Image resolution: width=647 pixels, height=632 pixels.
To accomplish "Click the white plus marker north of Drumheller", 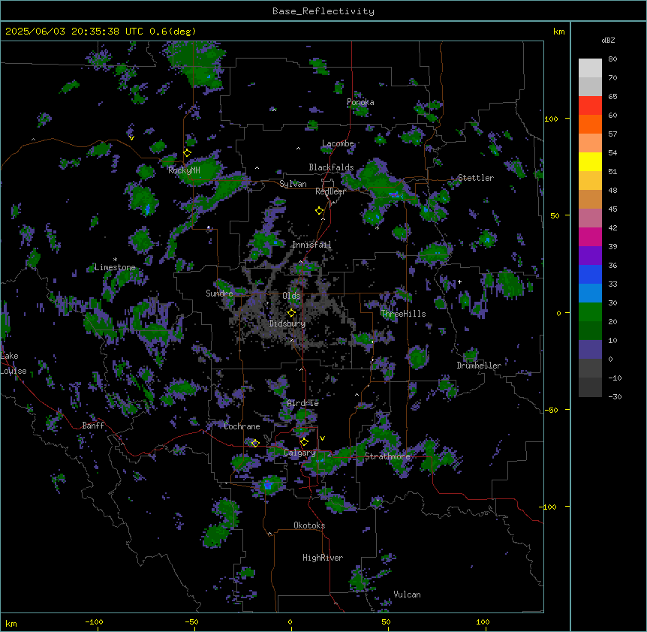I will pos(459,281).
